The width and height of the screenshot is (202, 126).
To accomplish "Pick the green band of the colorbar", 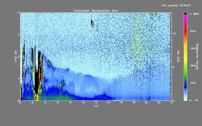I will (185, 71).
